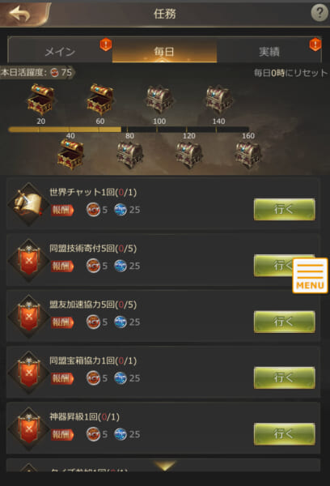Tap the opened treasure chest at 40
The image size is (330, 486).
70,154
